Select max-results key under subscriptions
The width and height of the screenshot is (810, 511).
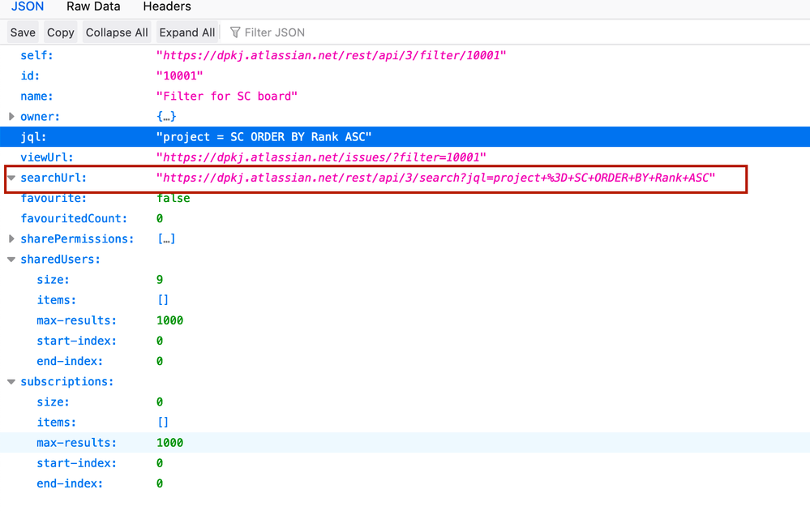point(77,443)
